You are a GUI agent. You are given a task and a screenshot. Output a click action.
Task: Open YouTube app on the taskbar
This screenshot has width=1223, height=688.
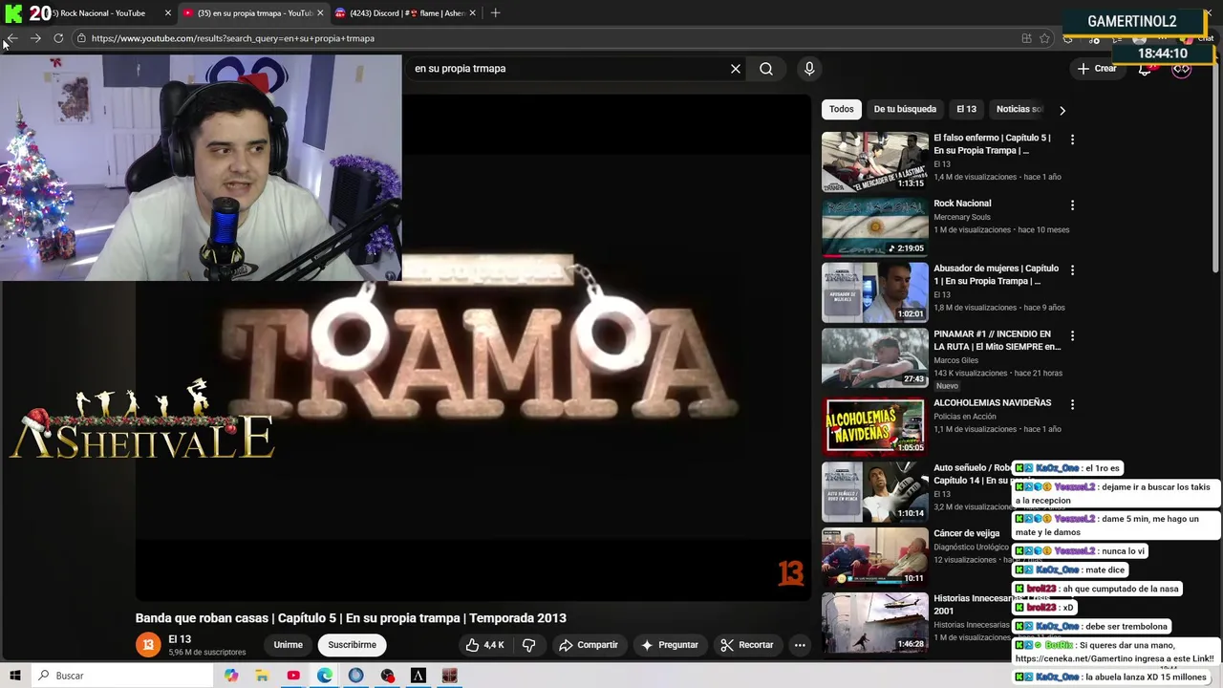pyautogui.click(x=293, y=676)
